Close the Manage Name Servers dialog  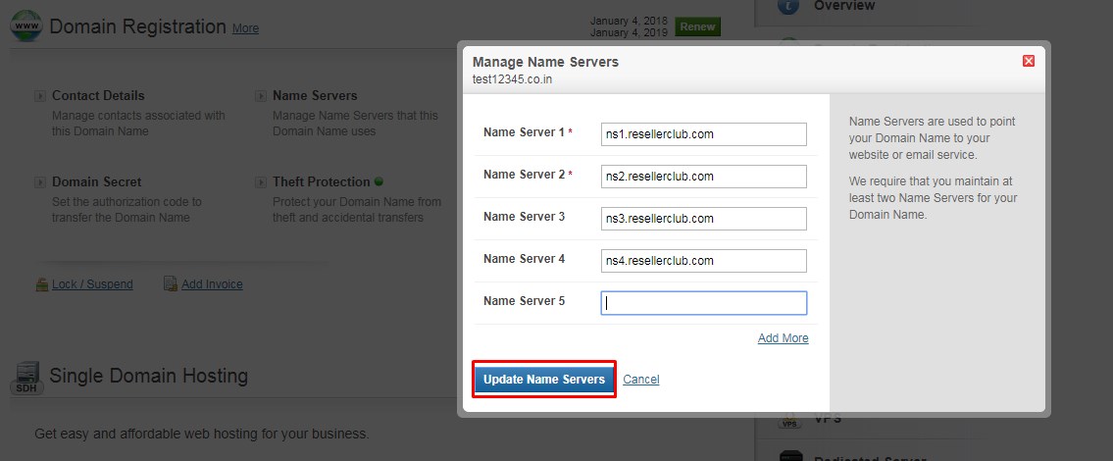point(1028,61)
